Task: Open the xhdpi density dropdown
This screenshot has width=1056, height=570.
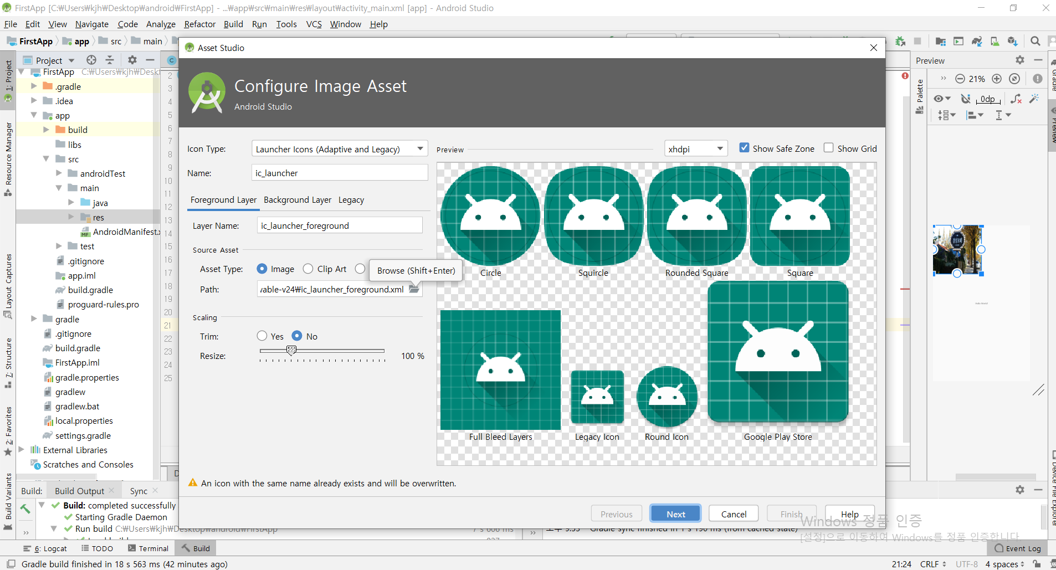Action: [695, 149]
